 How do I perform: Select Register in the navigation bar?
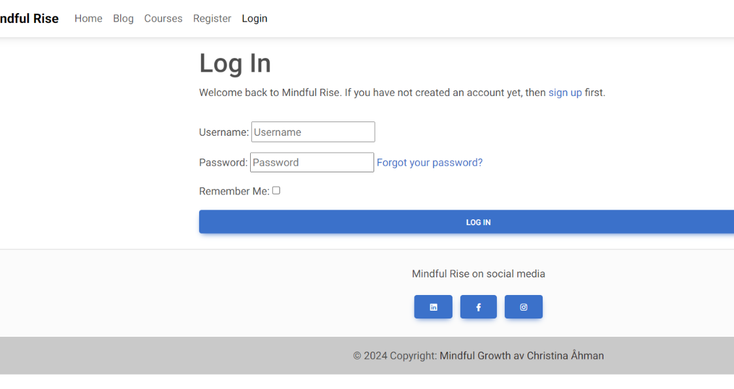(x=212, y=18)
